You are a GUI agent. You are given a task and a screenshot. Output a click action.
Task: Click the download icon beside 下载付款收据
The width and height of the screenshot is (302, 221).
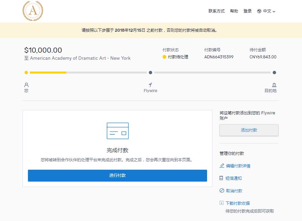click(x=221, y=203)
